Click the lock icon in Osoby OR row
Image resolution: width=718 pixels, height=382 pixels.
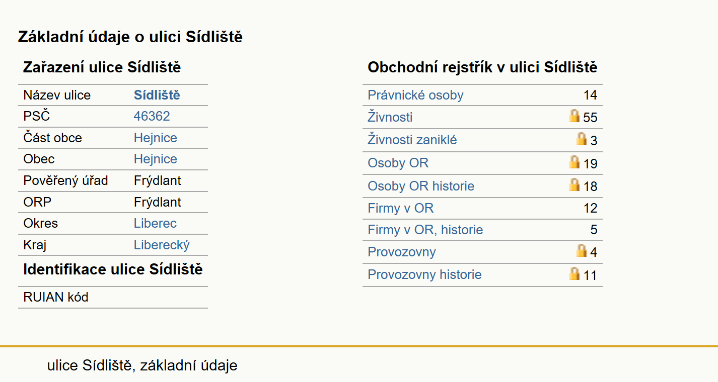click(x=575, y=162)
